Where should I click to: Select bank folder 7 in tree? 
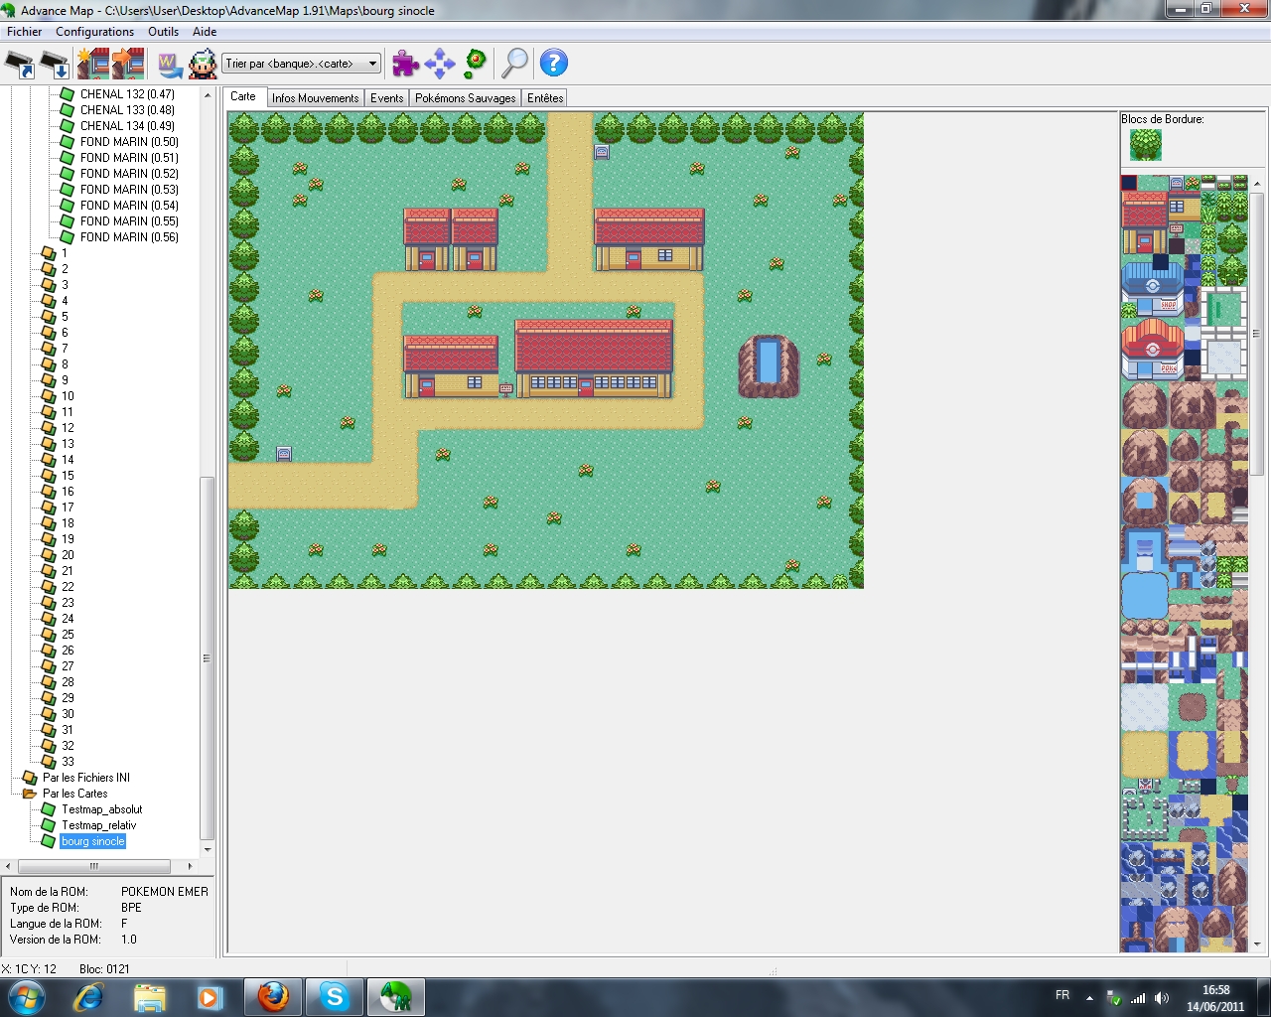65,349
